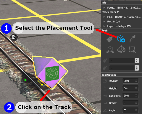Click the first brush dropdown field

coord(124,61)
